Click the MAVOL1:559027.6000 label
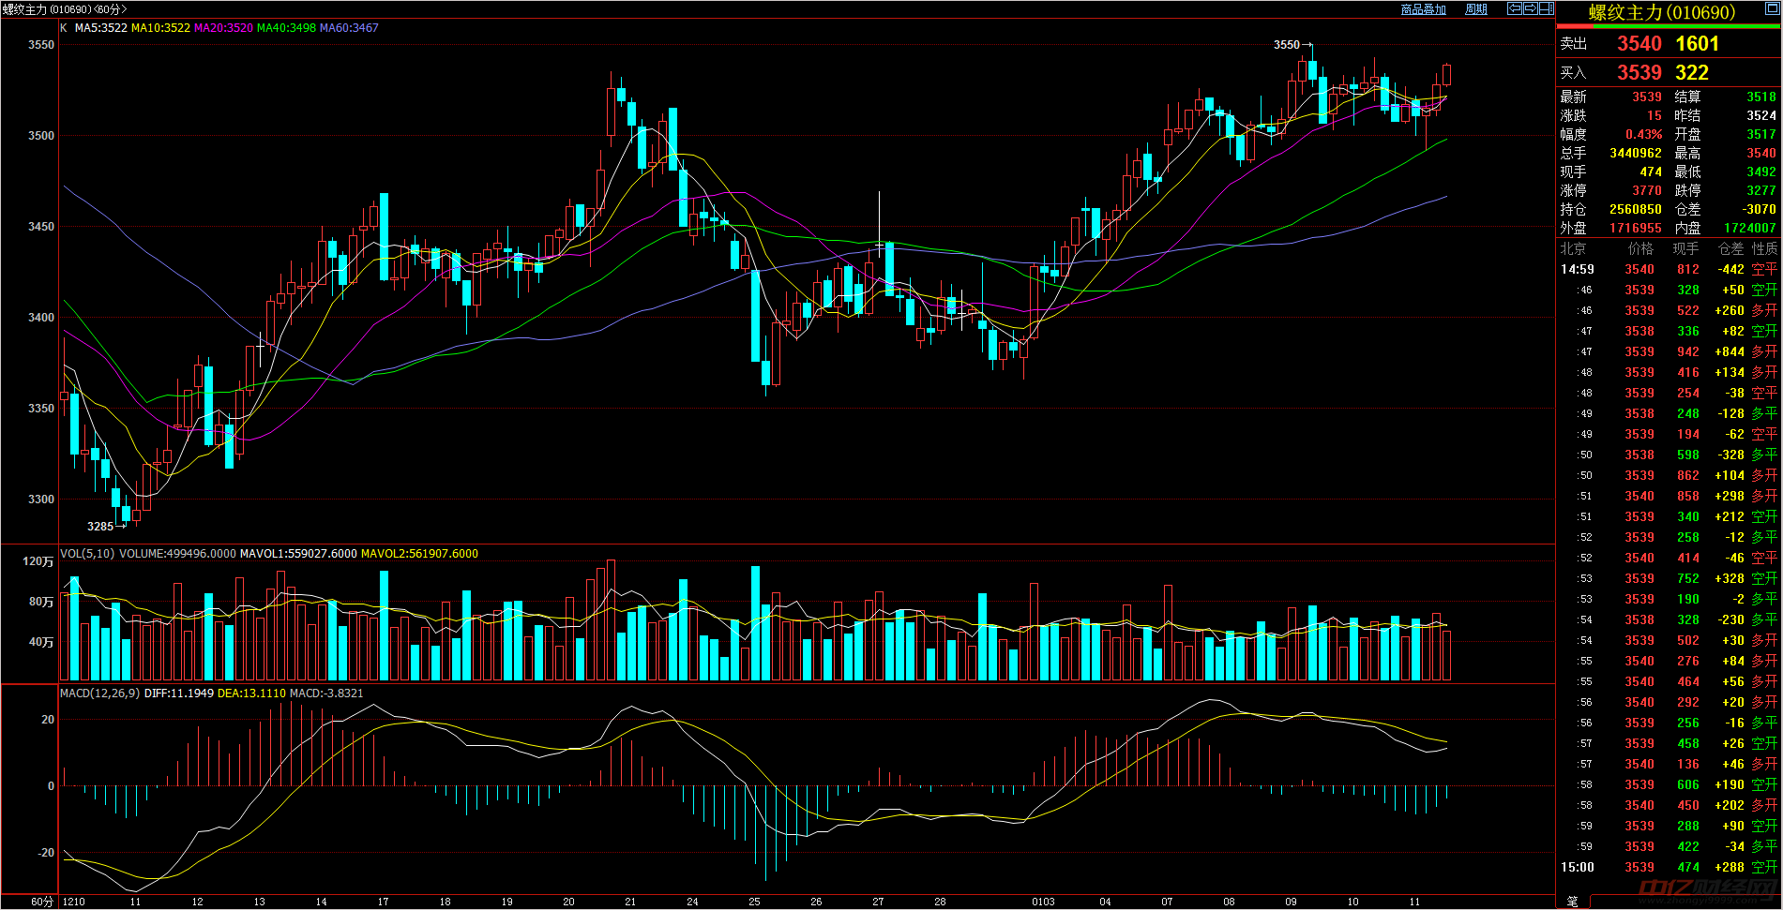Viewport: 1783px width, 910px height. click(x=298, y=554)
